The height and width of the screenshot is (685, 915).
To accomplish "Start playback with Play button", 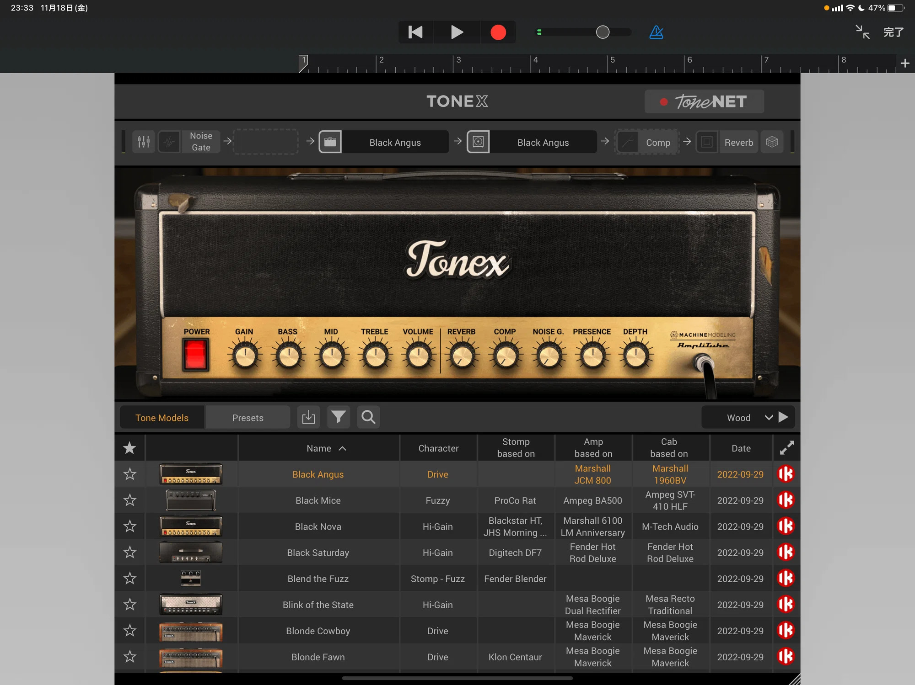I will coord(457,32).
